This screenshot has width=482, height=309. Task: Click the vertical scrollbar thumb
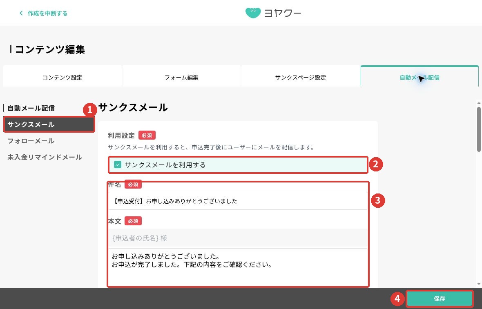(x=479, y=129)
